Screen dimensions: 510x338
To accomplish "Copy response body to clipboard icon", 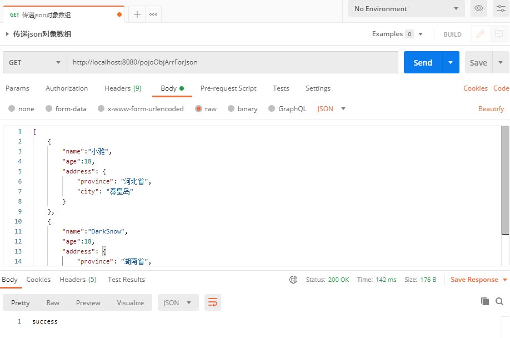I will (x=484, y=301).
